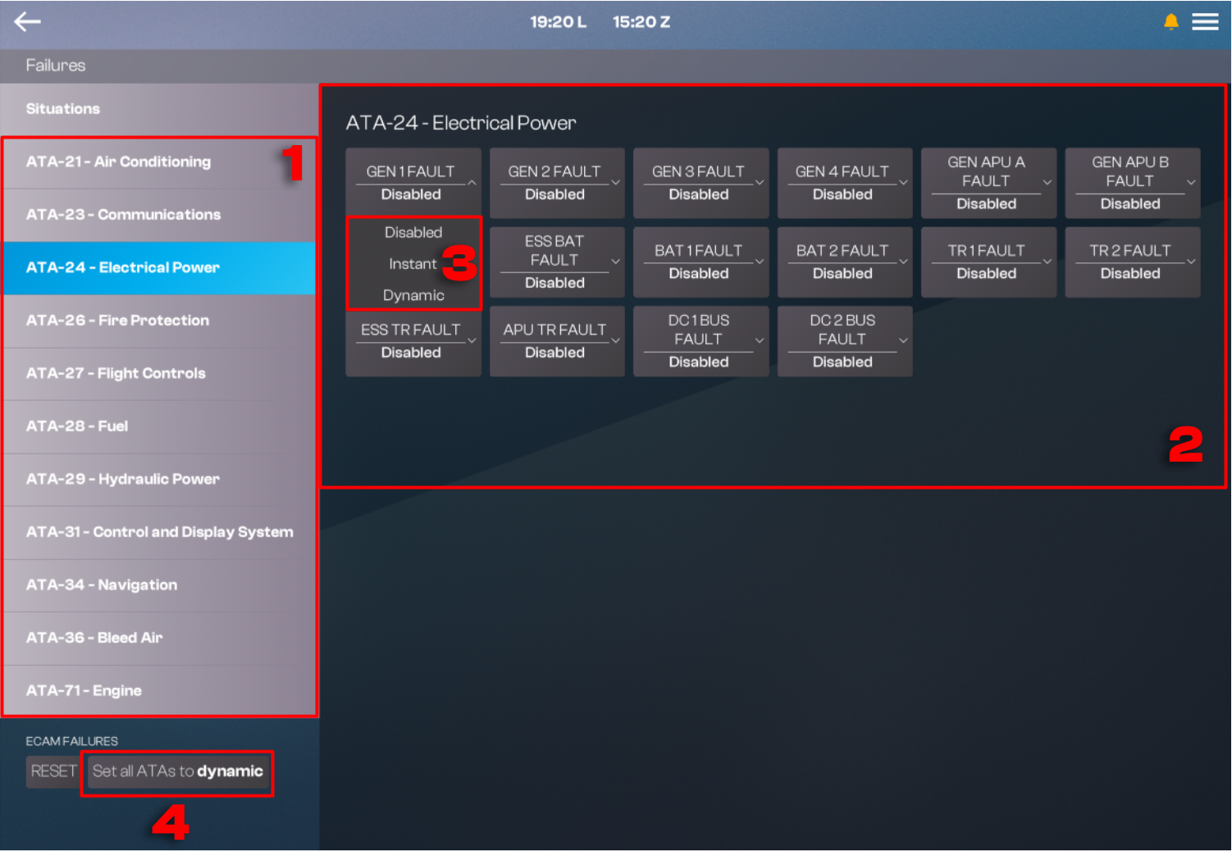Viewport: 1232px width, 852px height.
Task: Open the TR 2 FAULT dropdown chevron
Action: [1191, 262]
